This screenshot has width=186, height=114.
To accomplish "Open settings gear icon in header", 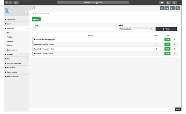I will (167, 8).
